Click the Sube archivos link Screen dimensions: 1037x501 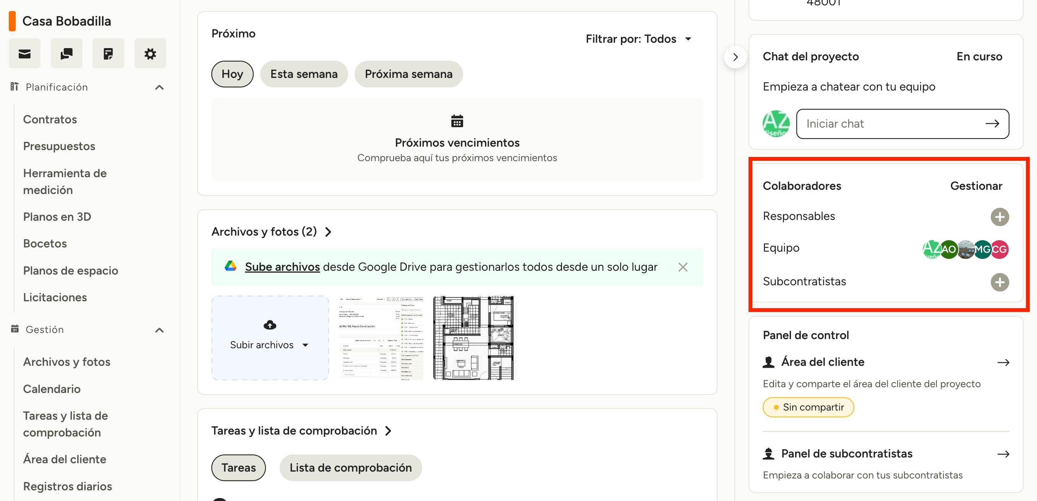click(x=282, y=267)
